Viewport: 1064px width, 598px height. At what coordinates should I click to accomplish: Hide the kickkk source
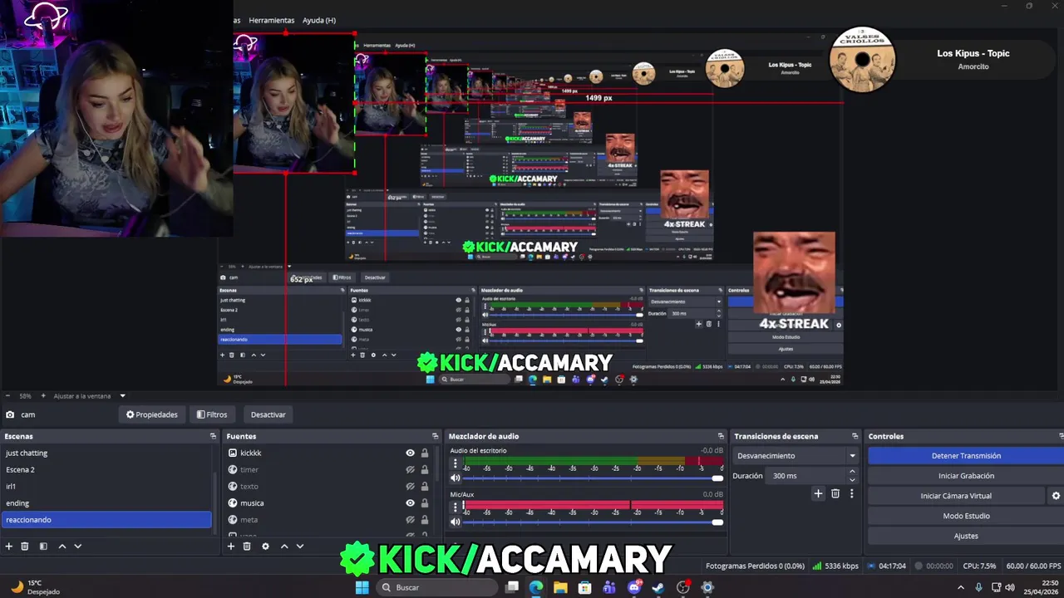(410, 453)
